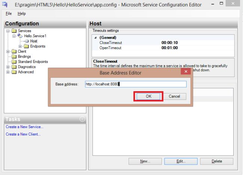Click Create a New Client link
Viewport: 243px width, 175px height.
23,134
